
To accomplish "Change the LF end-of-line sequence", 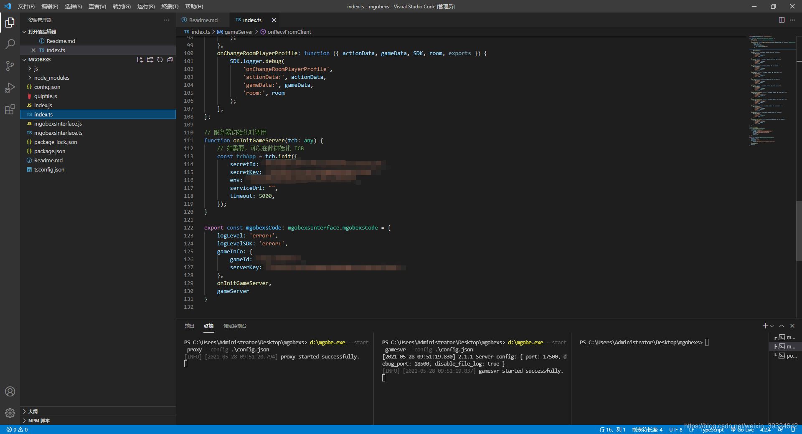I will pos(691,429).
